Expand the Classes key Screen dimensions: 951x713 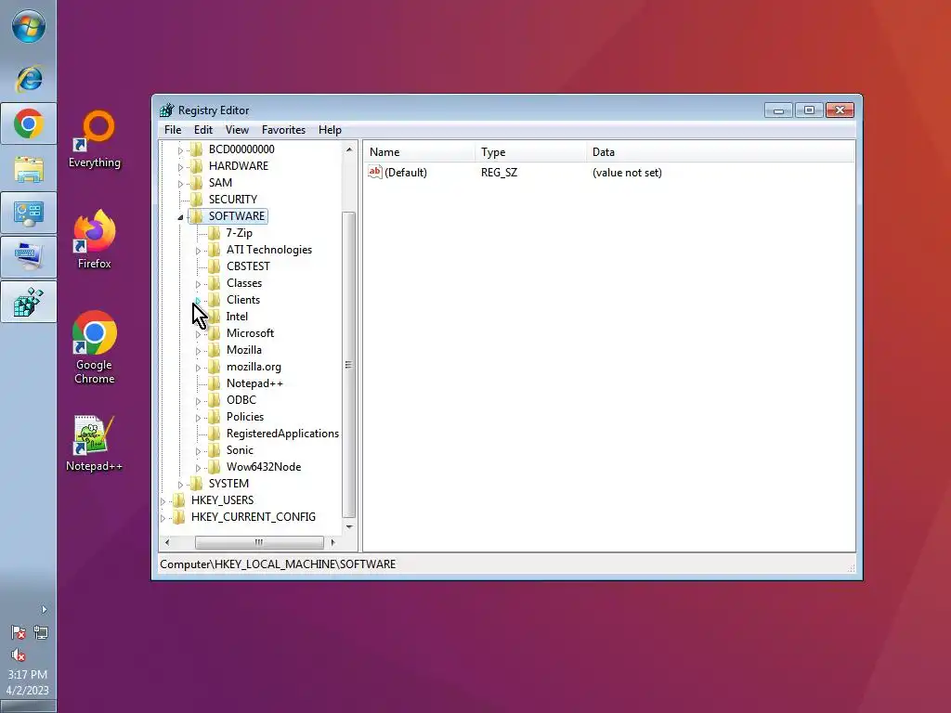click(198, 284)
